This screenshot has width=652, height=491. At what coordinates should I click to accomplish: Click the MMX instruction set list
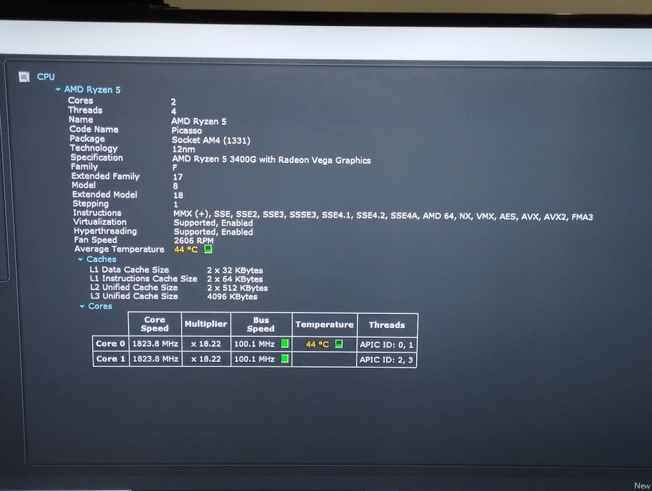pyautogui.click(x=383, y=215)
